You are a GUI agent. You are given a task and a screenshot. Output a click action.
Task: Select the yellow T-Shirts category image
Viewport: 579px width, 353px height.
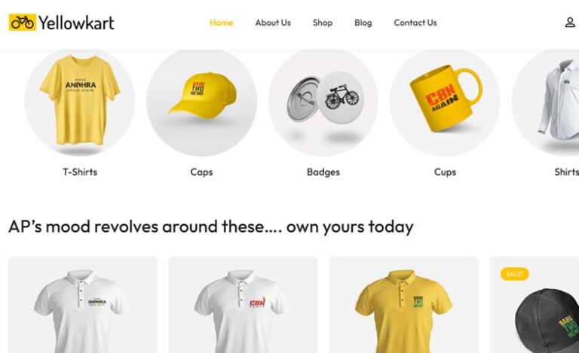(x=80, y=101)
